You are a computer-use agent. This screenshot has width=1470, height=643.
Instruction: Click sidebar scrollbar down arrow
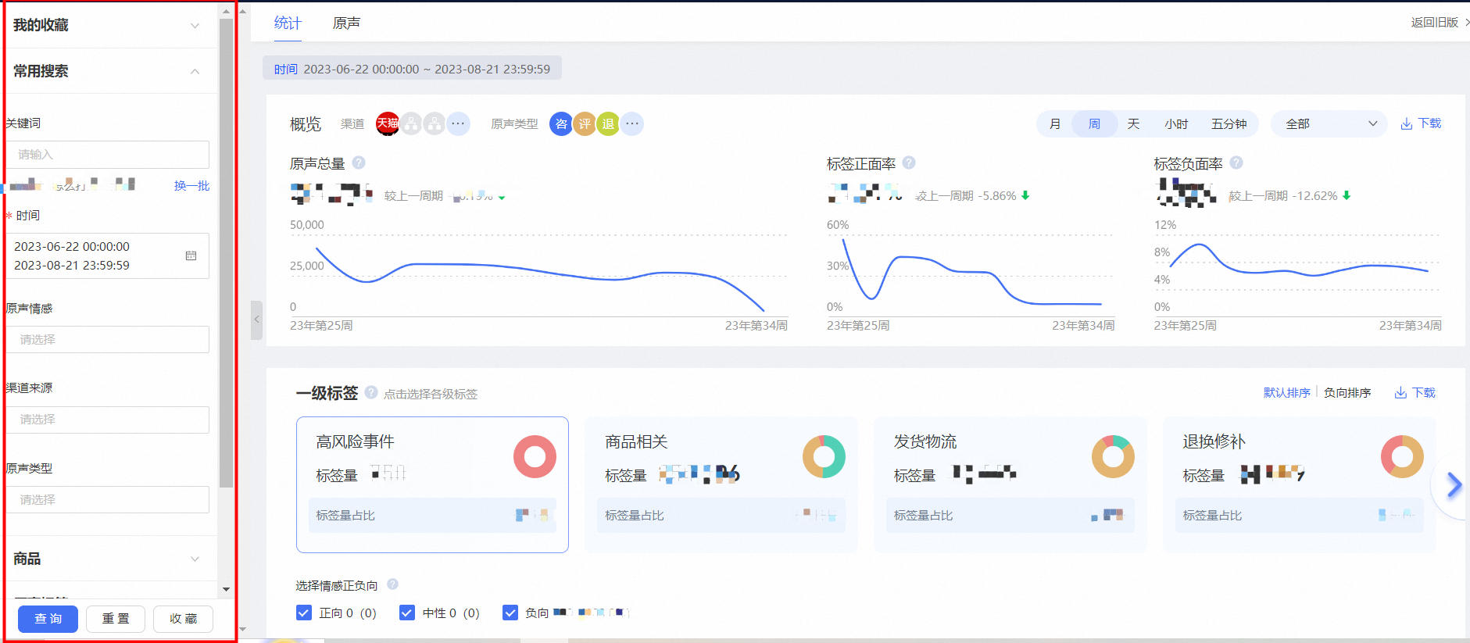tap(226, 589)
